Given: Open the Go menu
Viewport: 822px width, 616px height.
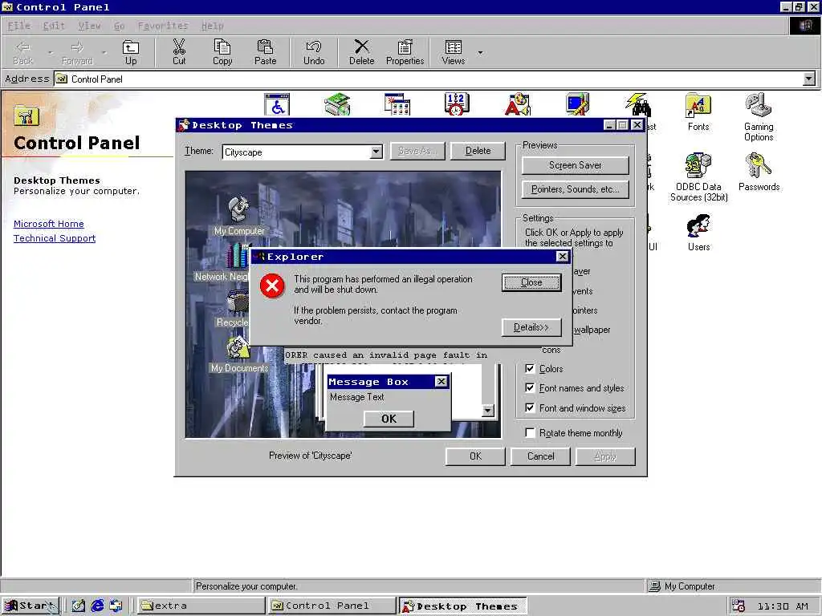Looking at the screenshot, I should click(119, 26).
